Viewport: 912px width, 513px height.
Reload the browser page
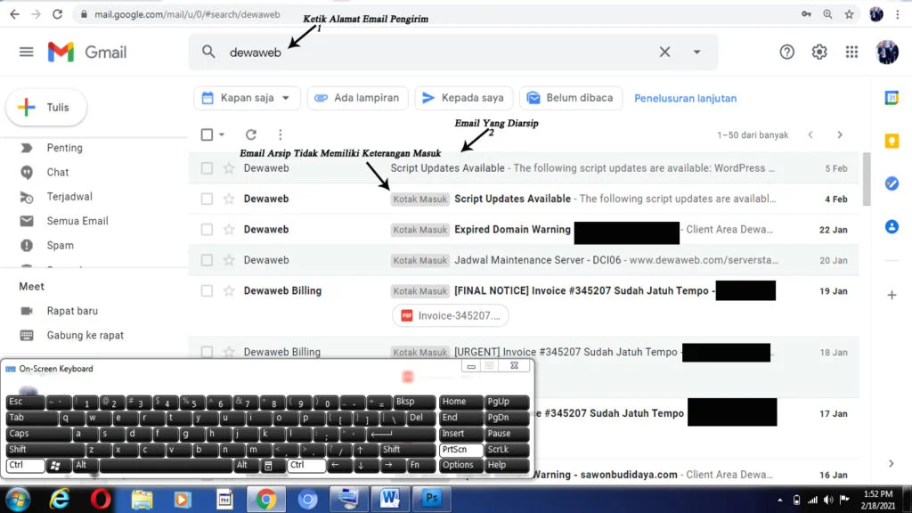[57, 14]
